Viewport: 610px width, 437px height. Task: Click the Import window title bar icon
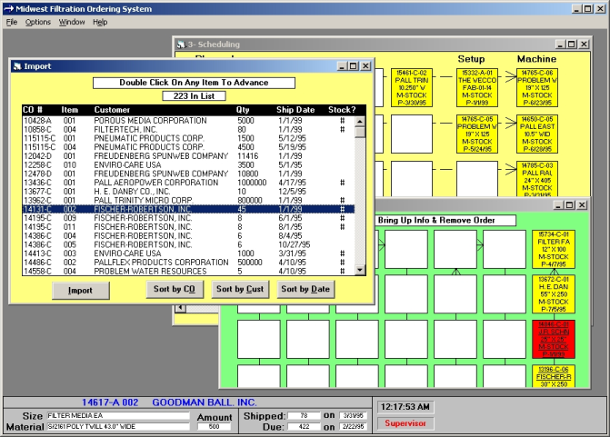[x=17, y=66]
